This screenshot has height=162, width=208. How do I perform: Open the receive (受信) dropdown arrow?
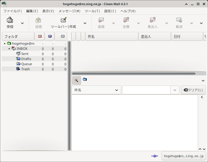pyautogui.click(x=22, y=23)
